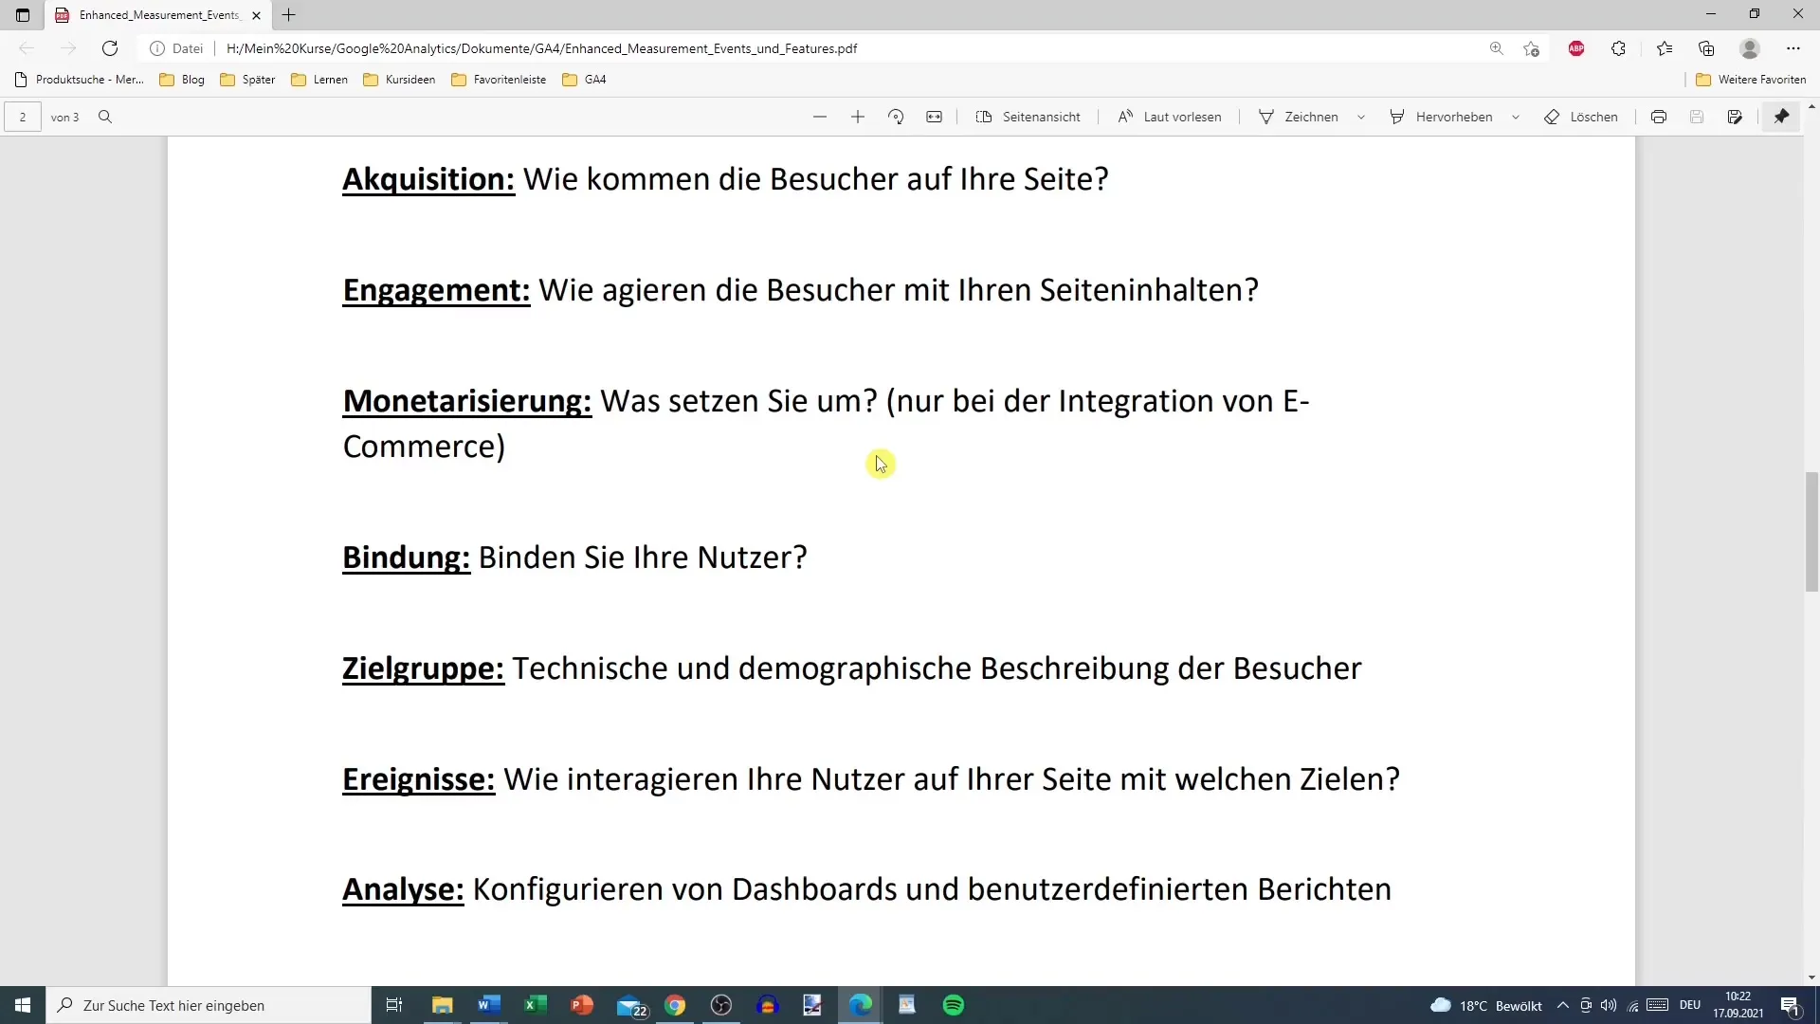Search in PDF with magnifier icon
The height and width of the screenshot is (1024, 1820).
click(x=105, y=117)
